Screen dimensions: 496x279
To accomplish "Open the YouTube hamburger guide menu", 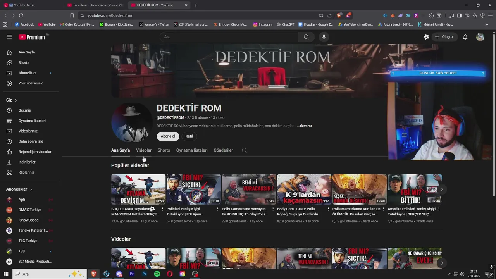I will coord(9,37).
